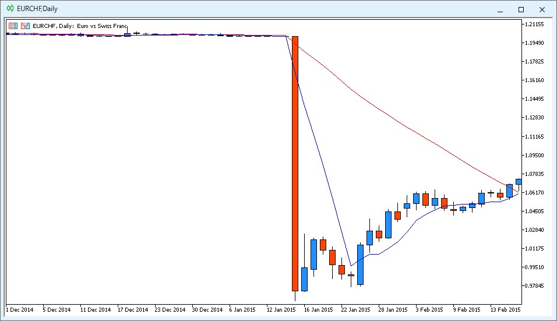Click the 16 Jan 2015 date label
Screen dimensions: 557x321
point(318,309)
